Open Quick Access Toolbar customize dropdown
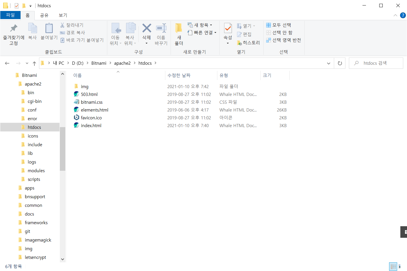This screenshot has height=271, width=407. click(30, 6)
